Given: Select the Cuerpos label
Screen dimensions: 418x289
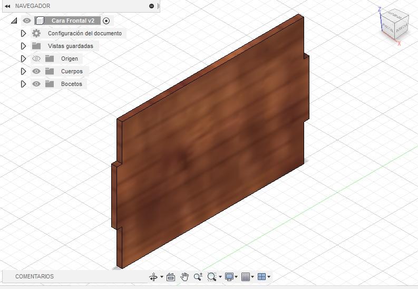Looking at the screenshot, I should coord(72,71).
